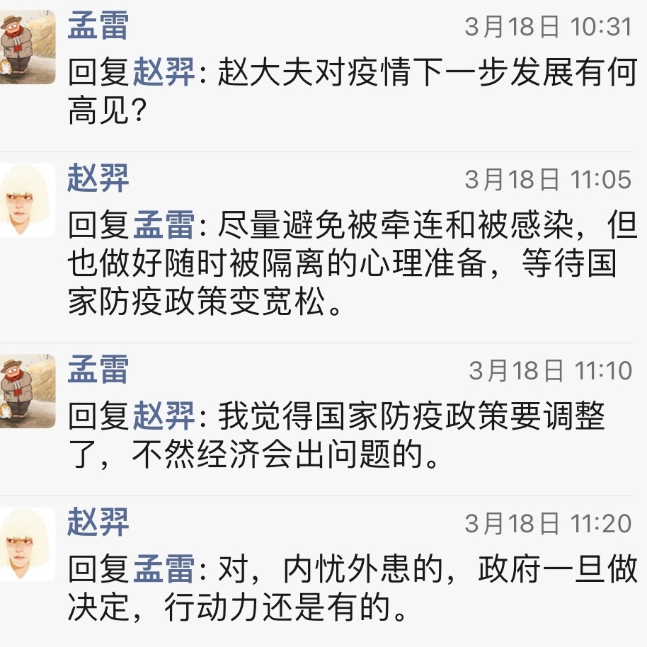Viewport: 647px width, 647px height.
Task: Open author name 孟雷 above the 我觉得国家 comment
Action: (98, 370)
